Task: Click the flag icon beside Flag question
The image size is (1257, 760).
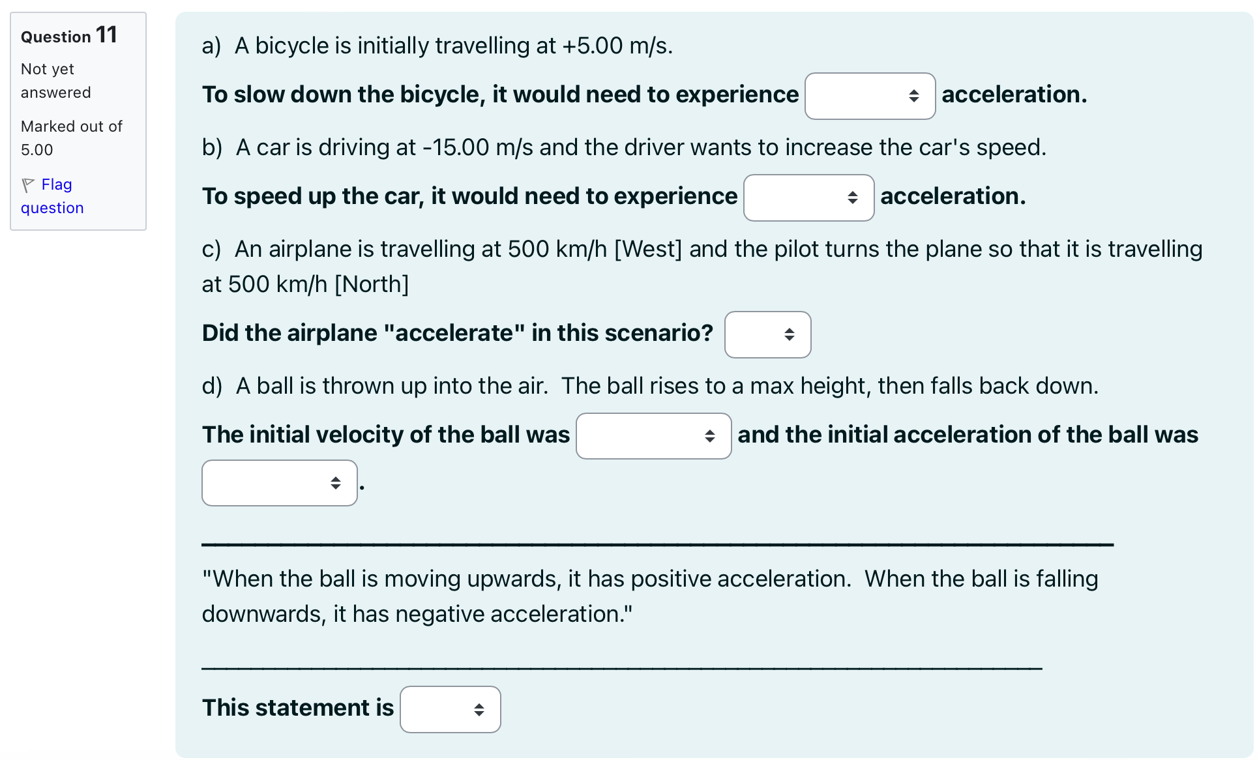Action: 28,184
